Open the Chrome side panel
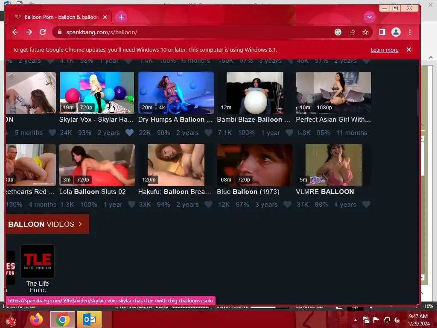 (382, 32)
